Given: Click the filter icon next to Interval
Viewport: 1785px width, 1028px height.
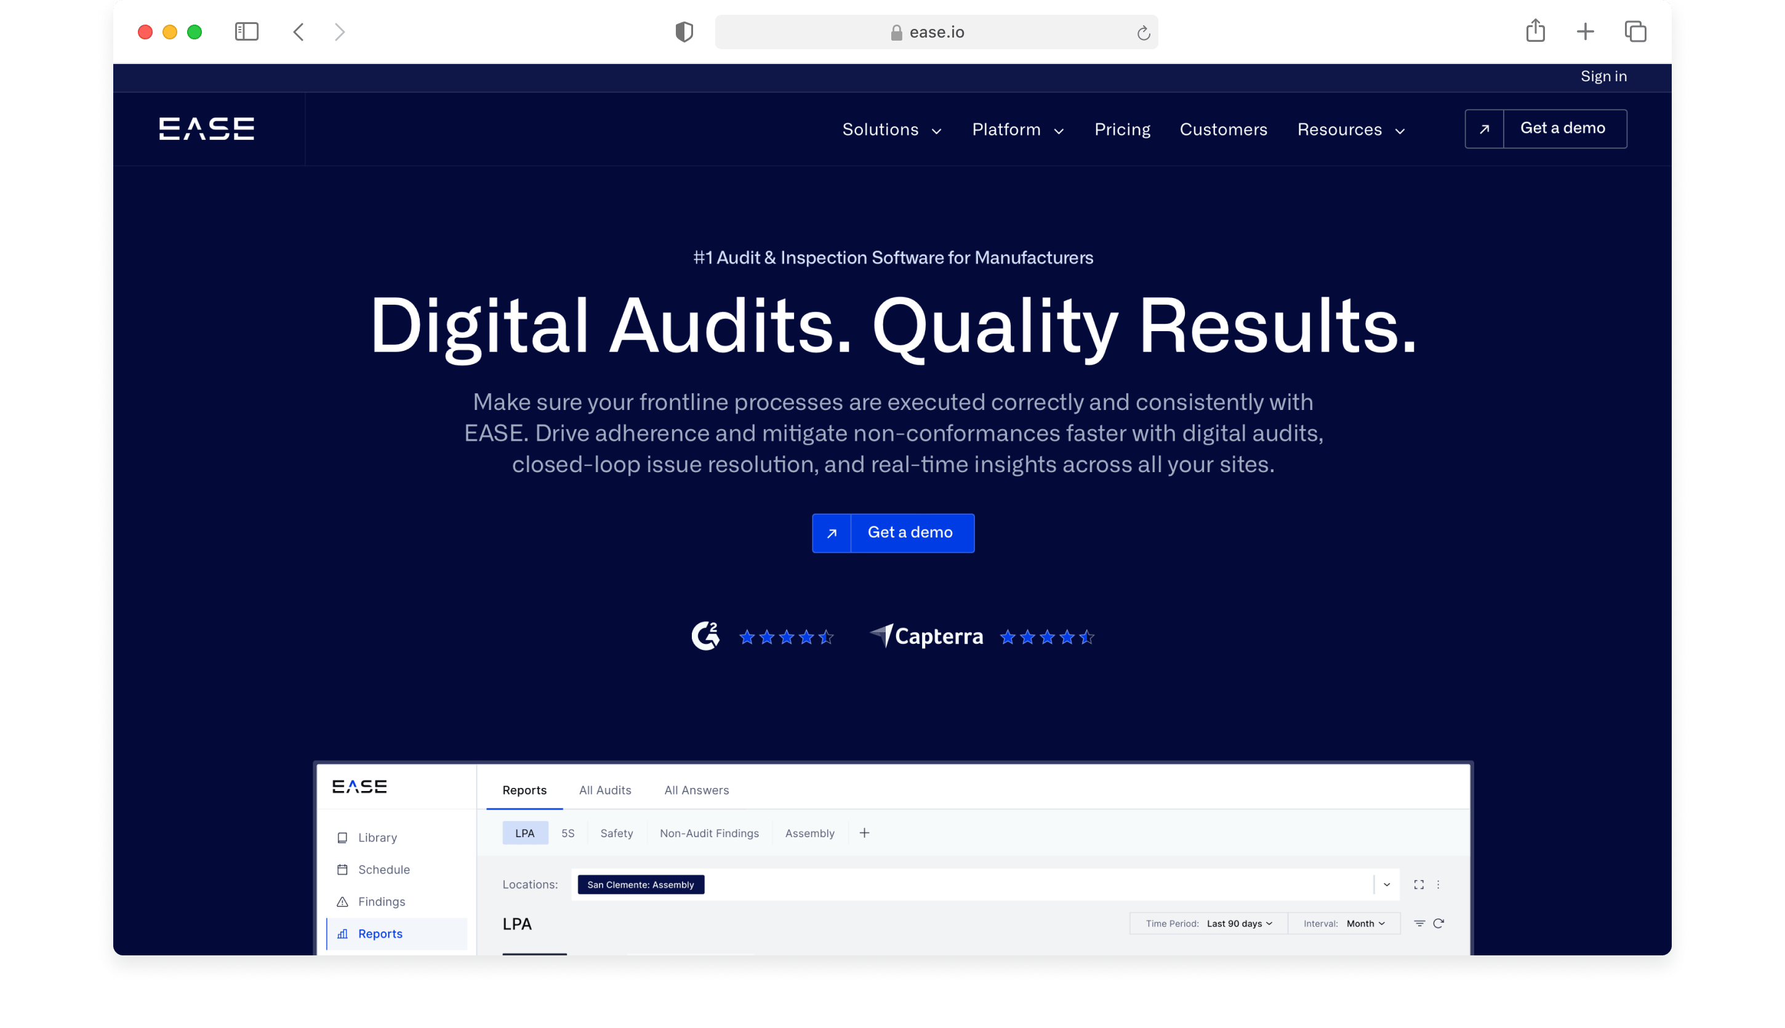Looking at the screenshot, I should point(1419,923).
